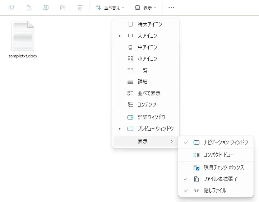Toggle 隠しファイル hidden items
The height and width of the screenshot is (202, 259).
216,191
